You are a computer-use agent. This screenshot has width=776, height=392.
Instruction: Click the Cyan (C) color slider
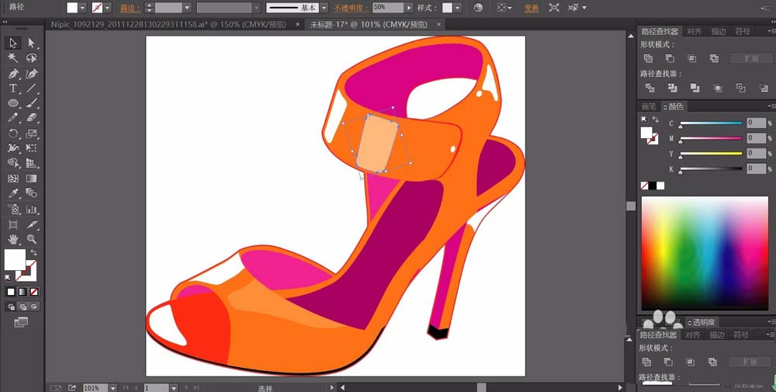[711, 123]
